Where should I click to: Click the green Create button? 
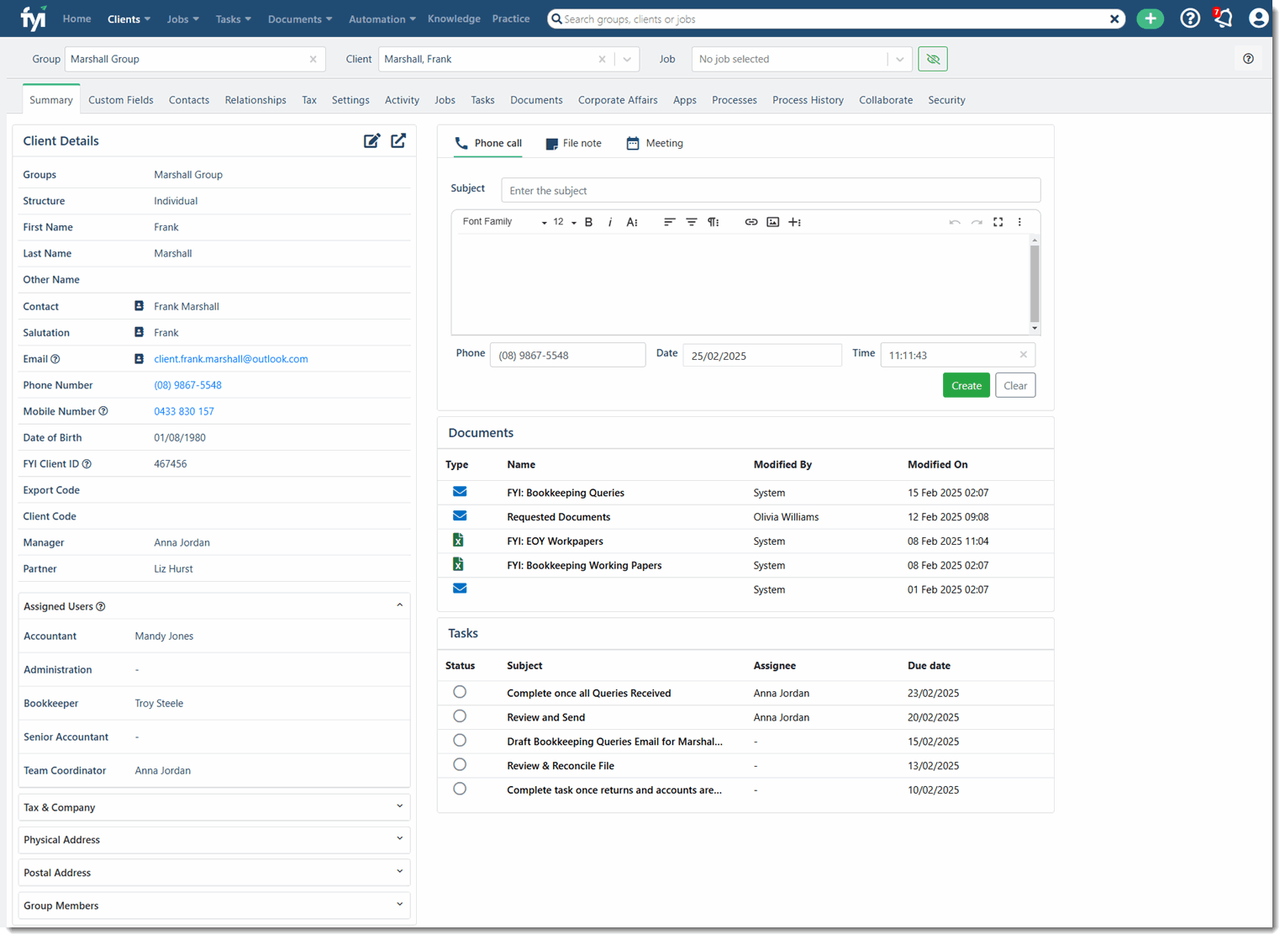coord(966,386)
